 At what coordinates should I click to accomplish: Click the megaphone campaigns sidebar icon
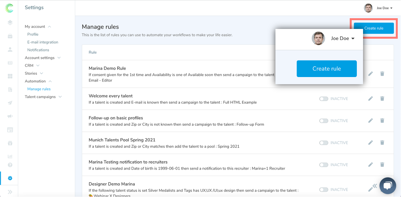point(10,116)
